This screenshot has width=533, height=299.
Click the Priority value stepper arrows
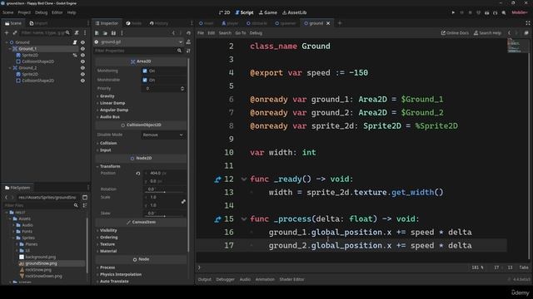tap(182, 89)
